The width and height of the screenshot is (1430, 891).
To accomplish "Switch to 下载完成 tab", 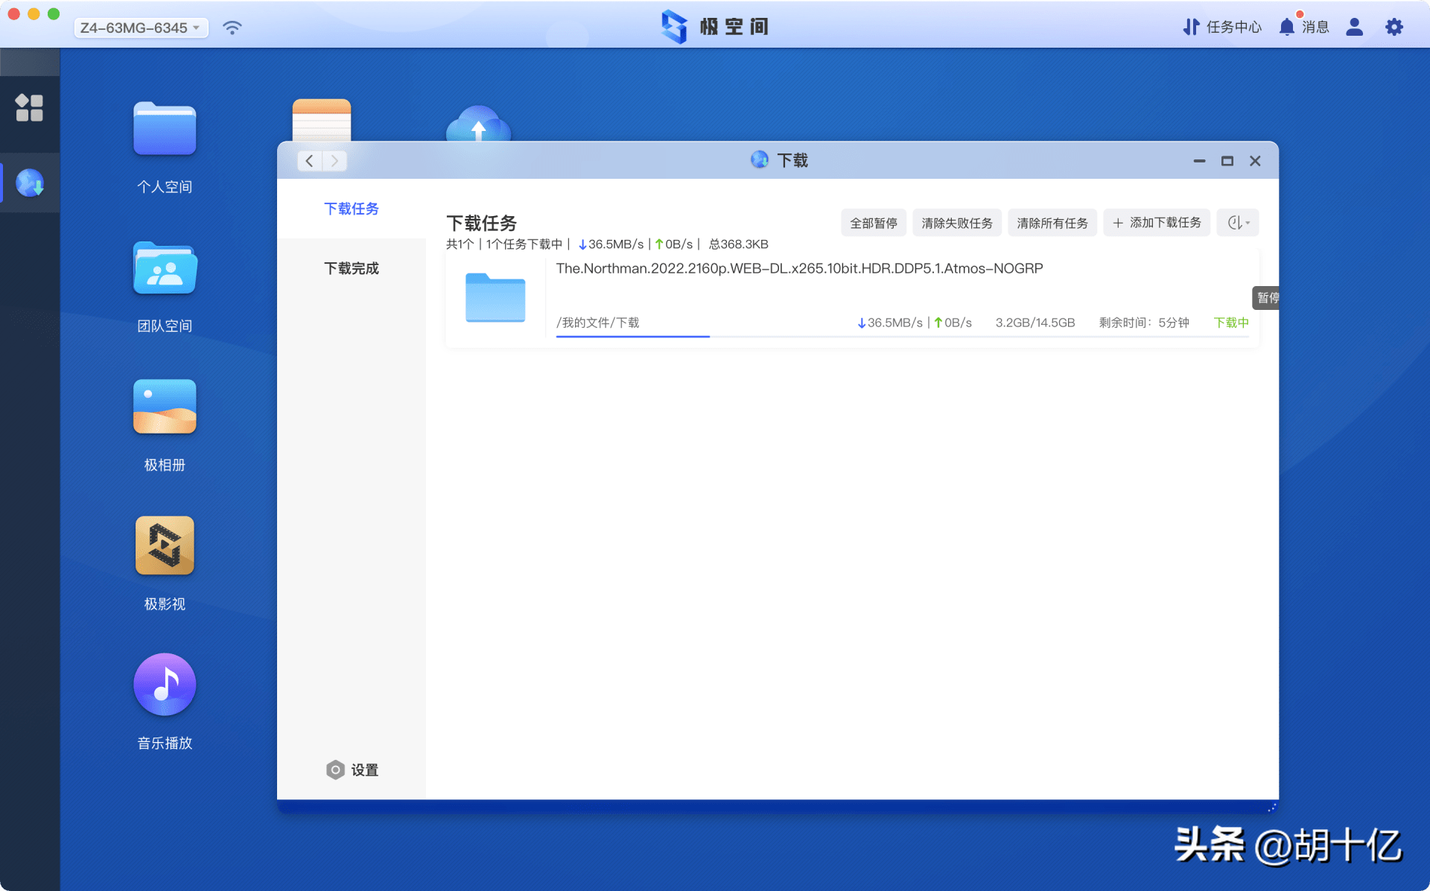I will (x=352, y=268).
